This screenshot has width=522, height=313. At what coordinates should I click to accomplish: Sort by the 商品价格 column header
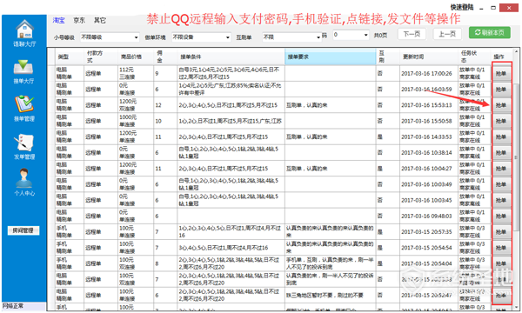click(136, 57)
